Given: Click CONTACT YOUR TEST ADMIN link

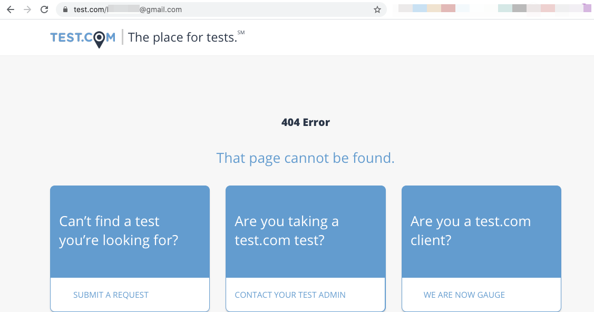Looking at the screenshot, I should [x=290, y=295].
